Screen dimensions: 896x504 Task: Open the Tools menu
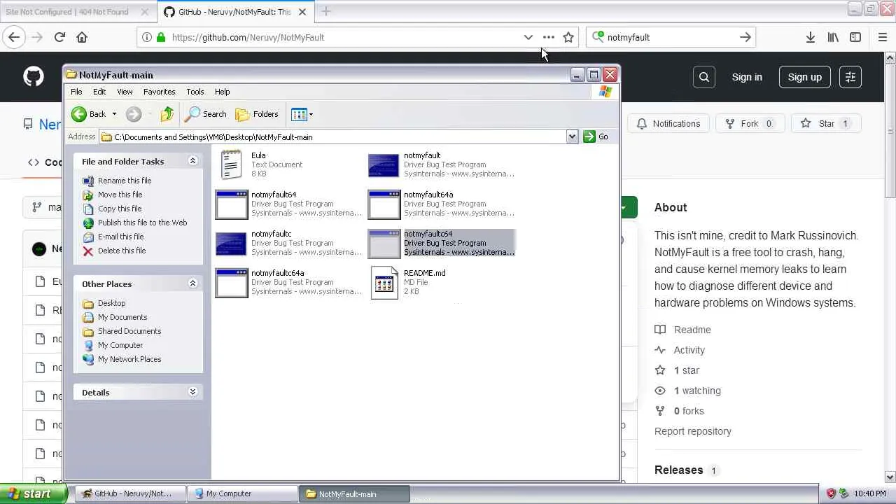coord(195,92)
